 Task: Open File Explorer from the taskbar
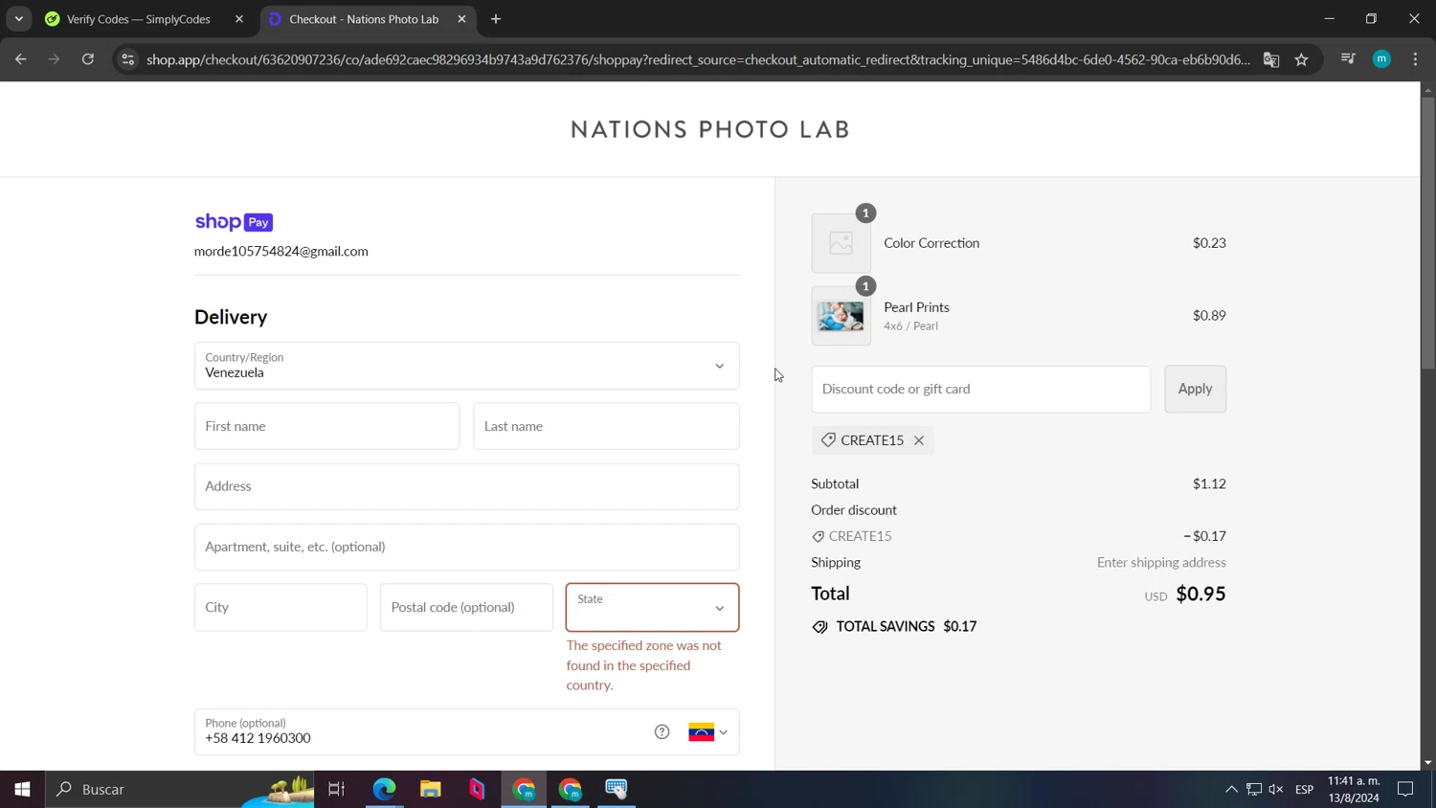[x=431, y=789]
